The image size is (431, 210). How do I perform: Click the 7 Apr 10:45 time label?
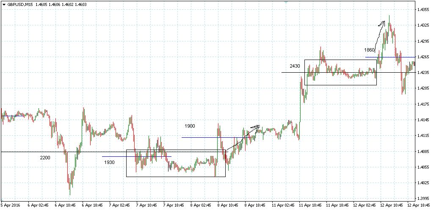tap(146, 205)
